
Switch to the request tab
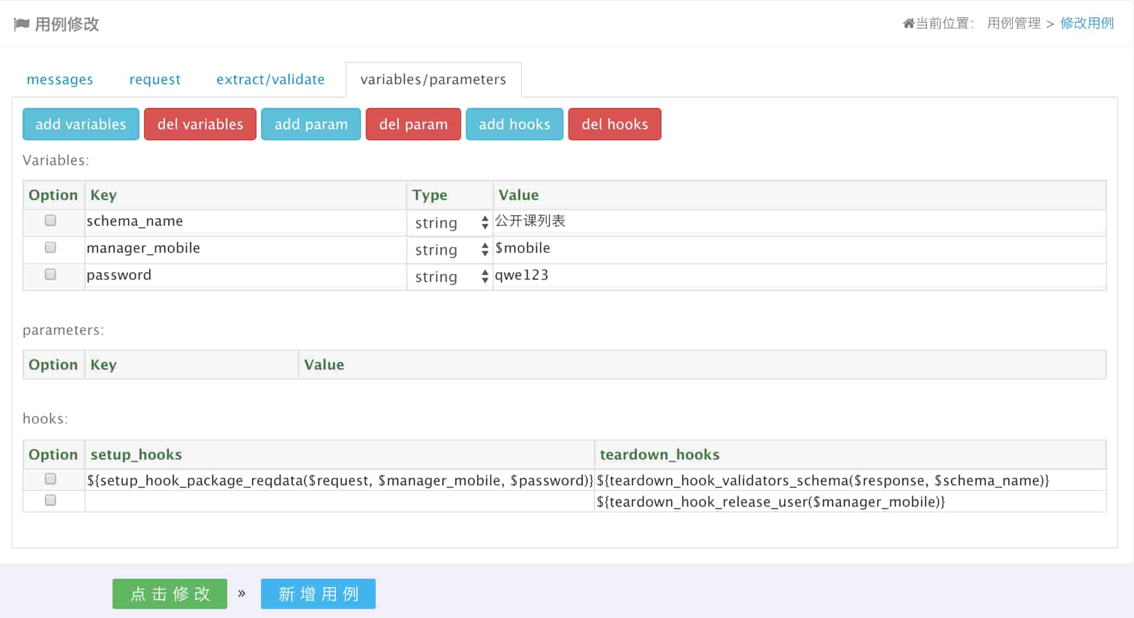(155, 80)
